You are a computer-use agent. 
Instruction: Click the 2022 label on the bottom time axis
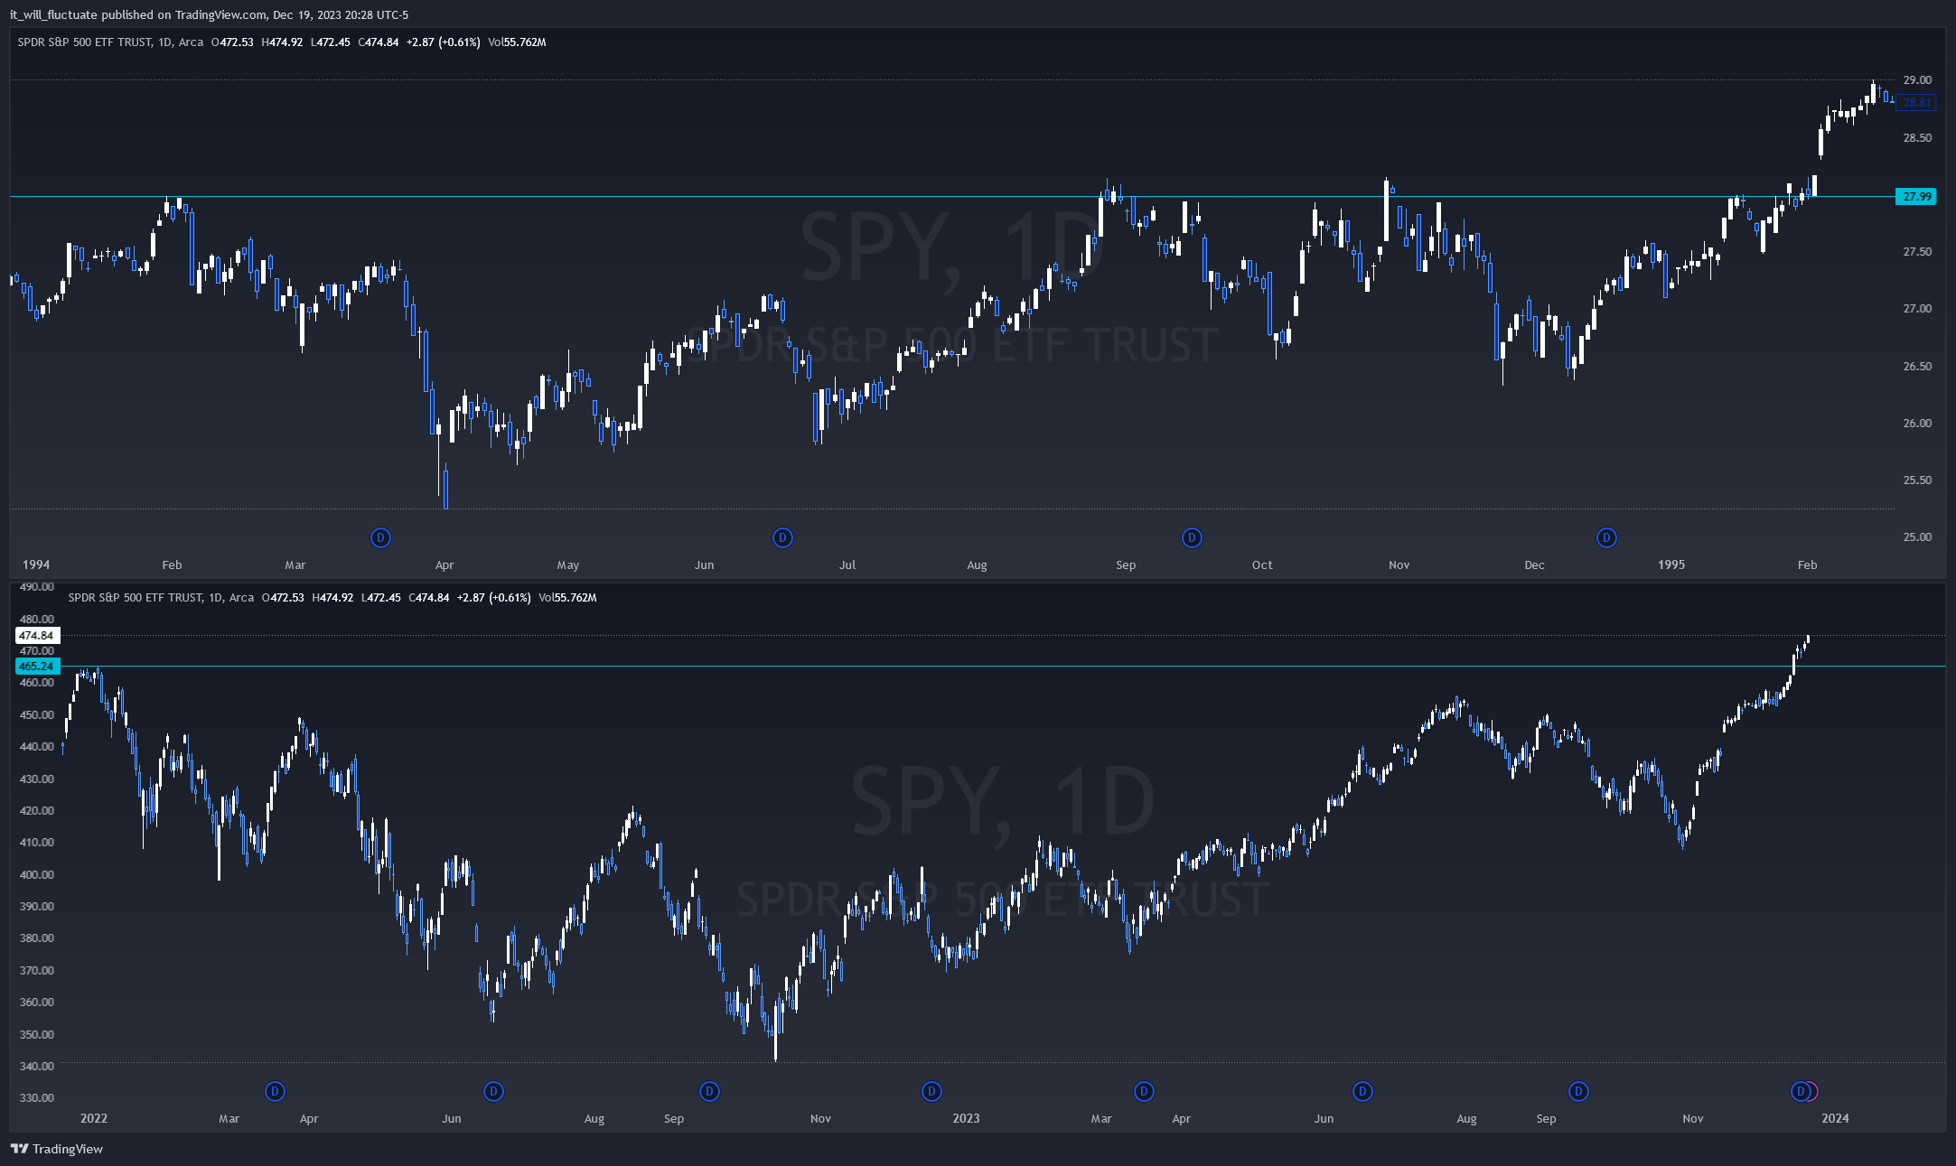[x=93, y=1118]
